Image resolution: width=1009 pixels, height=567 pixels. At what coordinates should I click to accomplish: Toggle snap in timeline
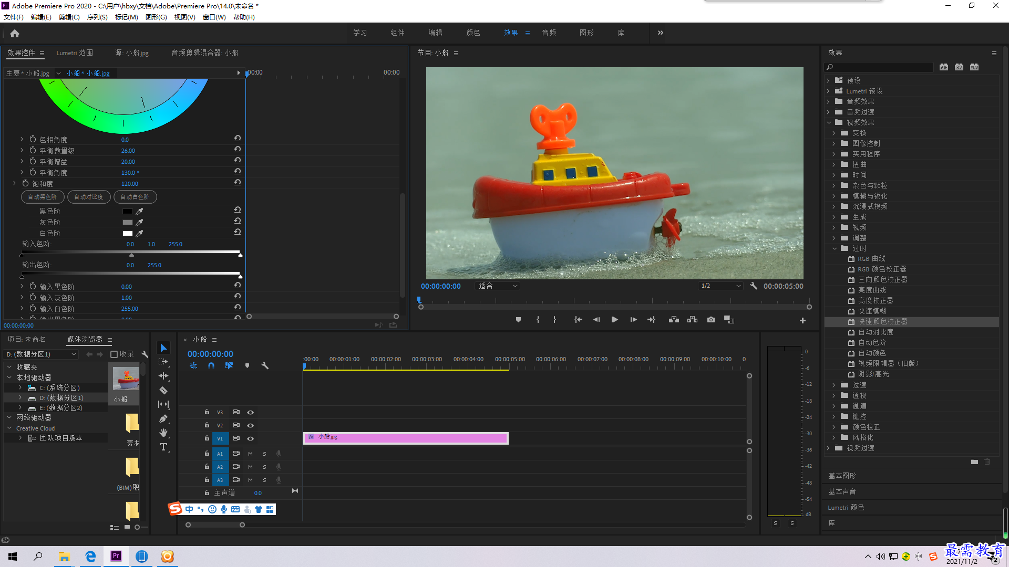click(211, 365)
